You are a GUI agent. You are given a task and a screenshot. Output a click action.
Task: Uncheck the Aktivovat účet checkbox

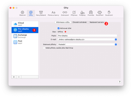pyautogui.click(x=59, y=28)
